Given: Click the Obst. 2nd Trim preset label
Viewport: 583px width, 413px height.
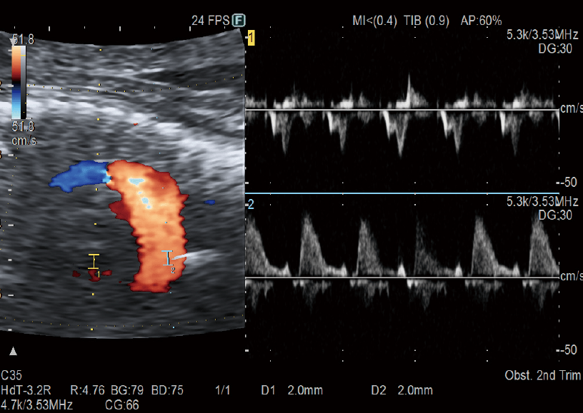Looking at the screenshot, I should tap(543, 376).
